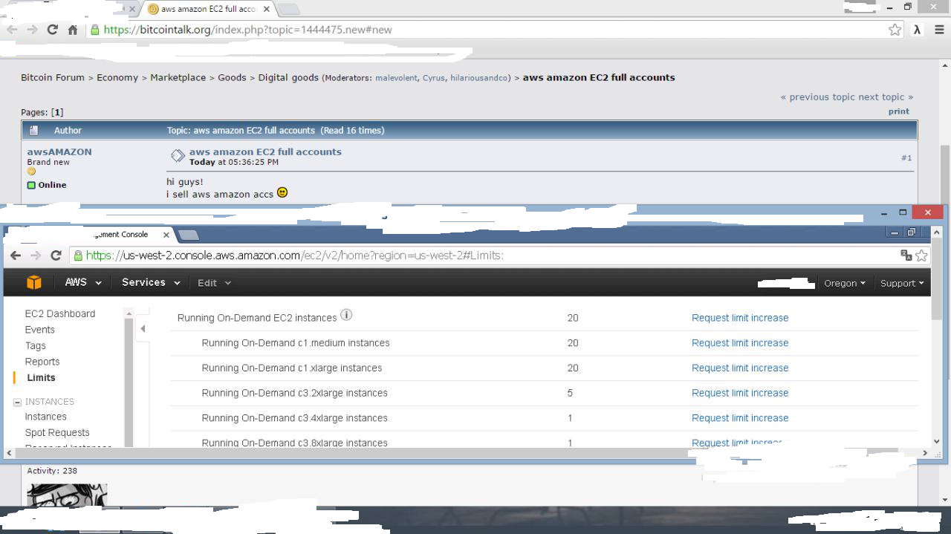951x534 pixels.
Task: Open moderator Cyrus's profile
Action: click(x=434, y=78)
